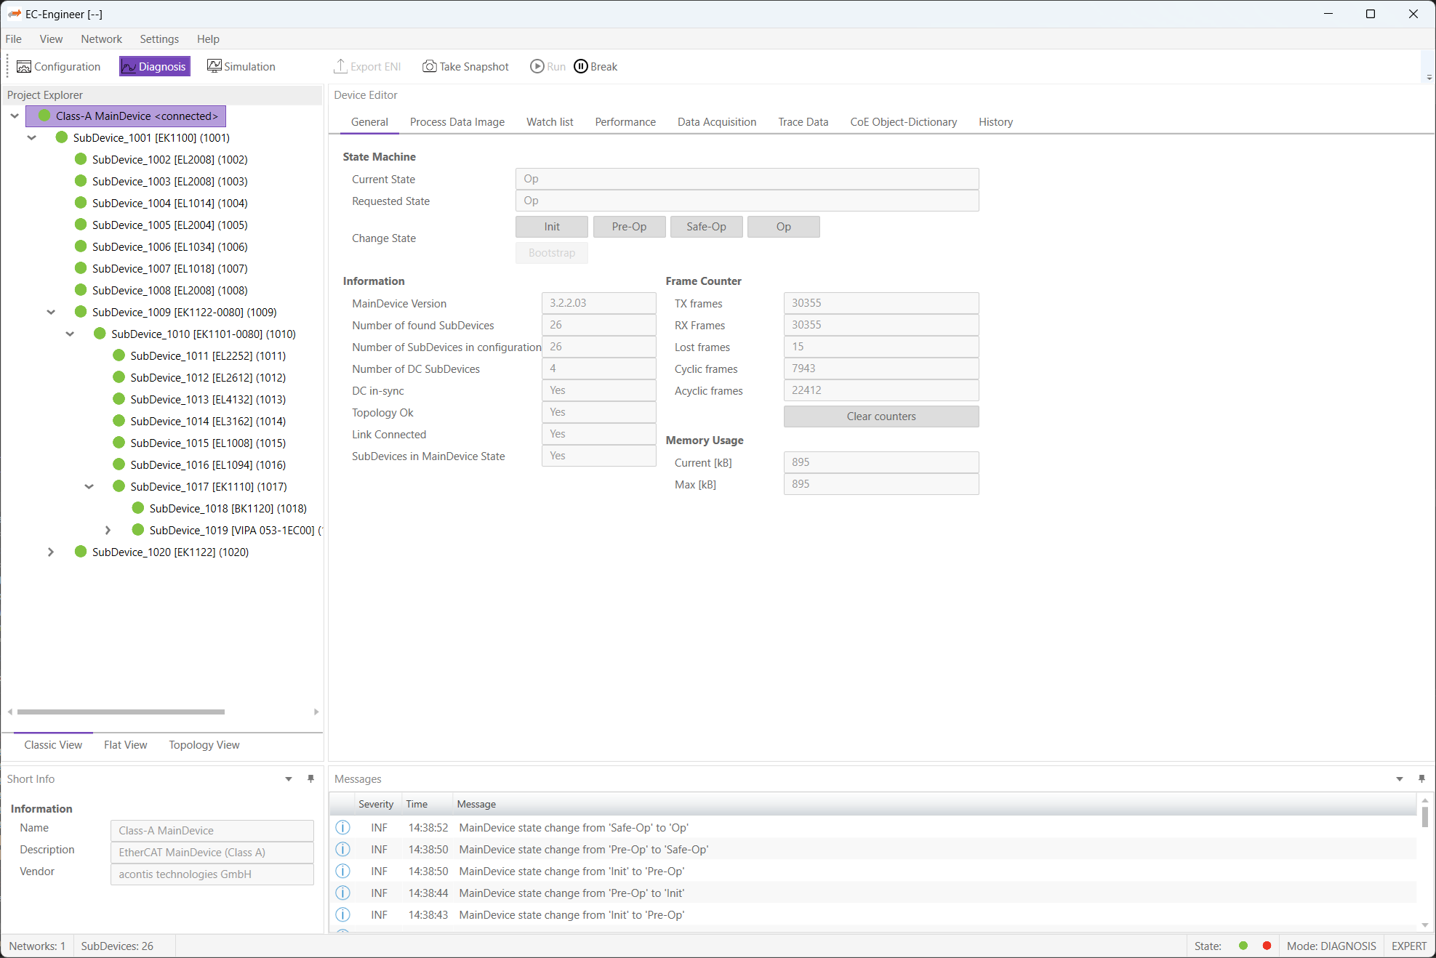
Task: Open the Short Info panel dropdown arrow
Action: (x=289, y=778)
